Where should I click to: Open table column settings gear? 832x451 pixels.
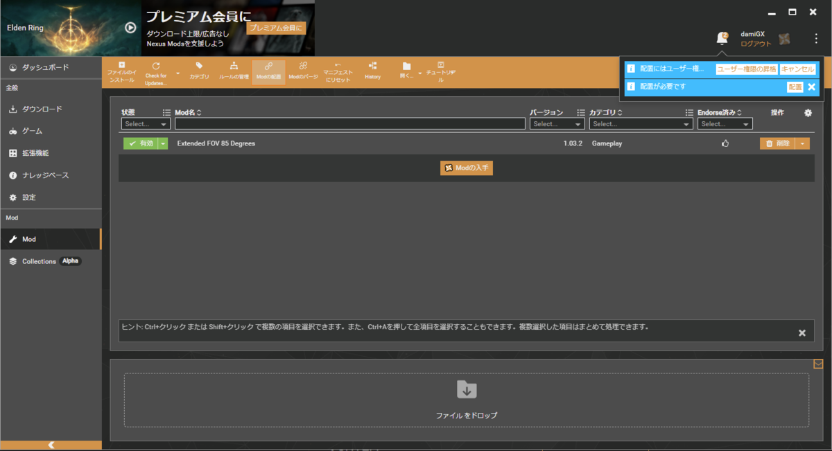coord(808,113)
